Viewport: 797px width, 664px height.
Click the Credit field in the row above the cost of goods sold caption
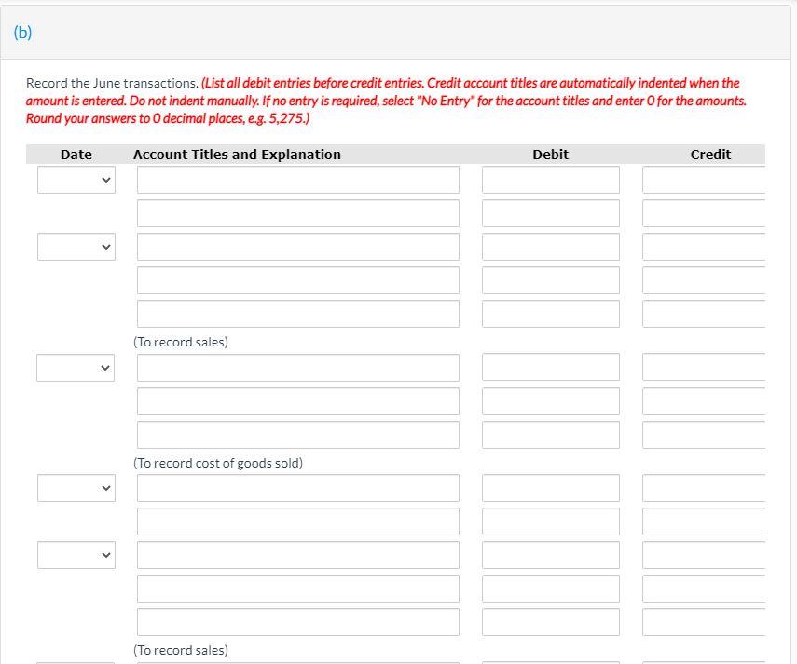[x=704, y=435]
